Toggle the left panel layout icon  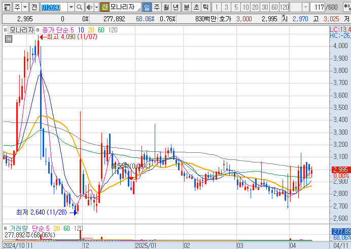coord(7,7)
